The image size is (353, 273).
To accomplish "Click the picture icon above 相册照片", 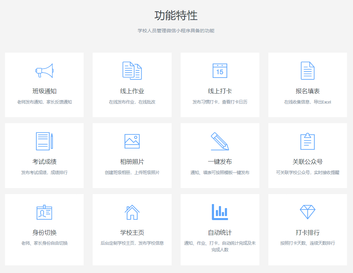I will [132, 141].
